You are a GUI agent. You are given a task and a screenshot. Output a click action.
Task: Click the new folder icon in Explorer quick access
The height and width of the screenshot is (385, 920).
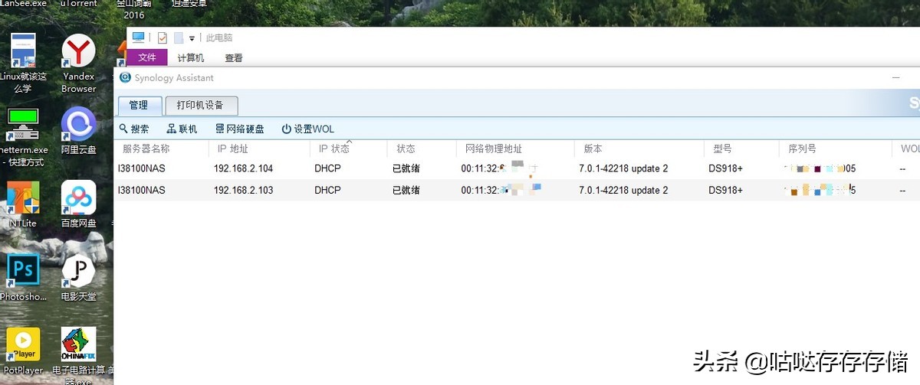pyautogui.click(x=178, y=38)
